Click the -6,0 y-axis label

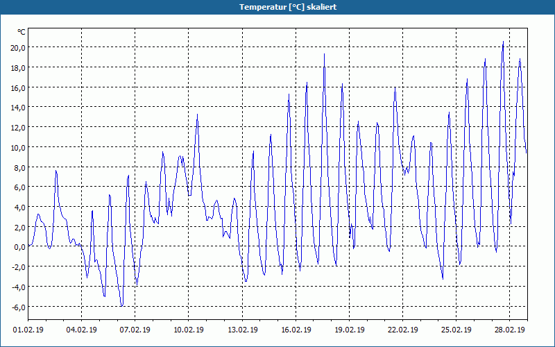18,307
